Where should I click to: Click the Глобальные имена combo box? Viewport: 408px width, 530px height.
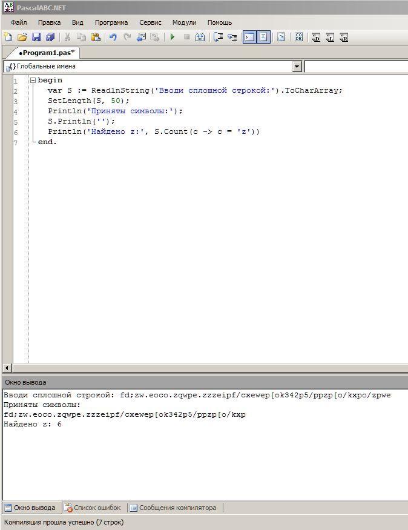(x=153, y=66)
